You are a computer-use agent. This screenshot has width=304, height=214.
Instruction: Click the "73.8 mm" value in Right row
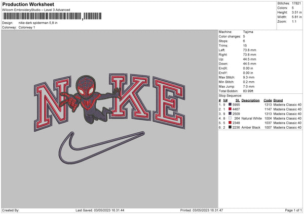pyautogui.click(x=249, y=55)
